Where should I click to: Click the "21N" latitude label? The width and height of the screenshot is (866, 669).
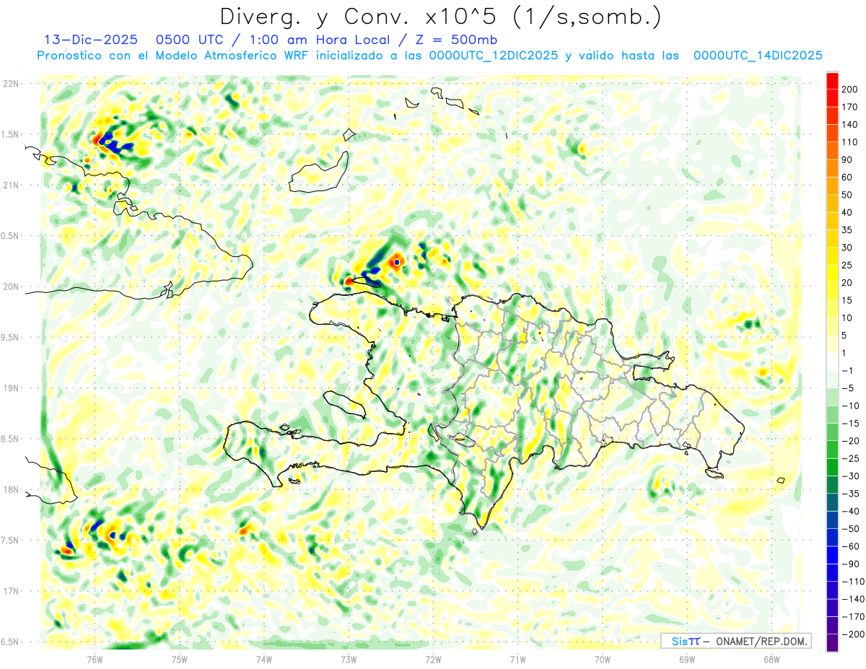[11, 185]
